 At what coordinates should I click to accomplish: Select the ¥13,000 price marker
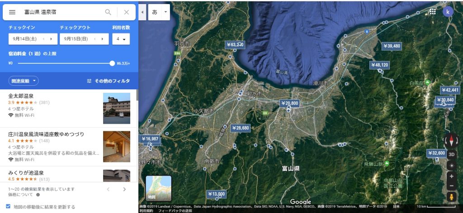click(217, 194)
